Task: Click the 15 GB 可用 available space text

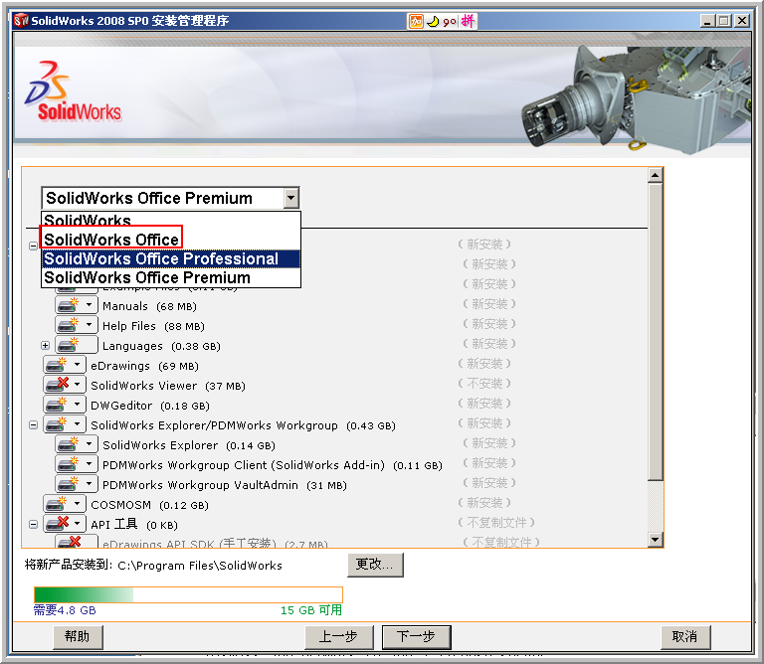Action: [x=311, y=610]
